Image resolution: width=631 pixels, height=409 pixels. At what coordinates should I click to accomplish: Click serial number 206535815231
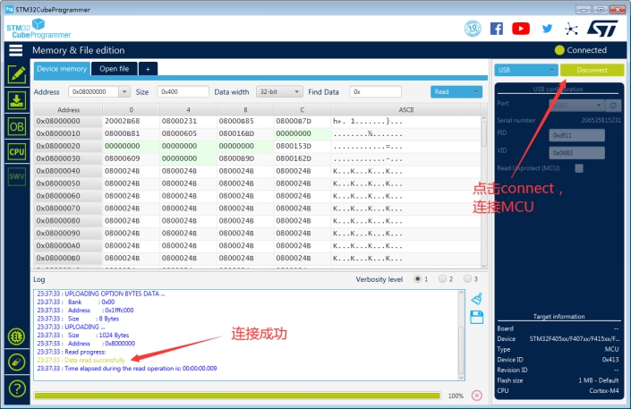tap(601, 120)
